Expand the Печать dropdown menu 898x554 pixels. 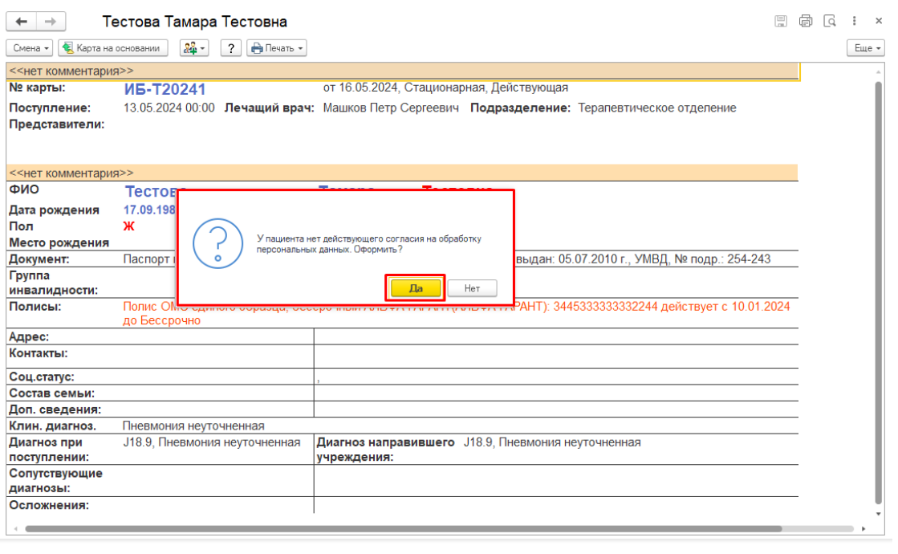tap(277, 48)
